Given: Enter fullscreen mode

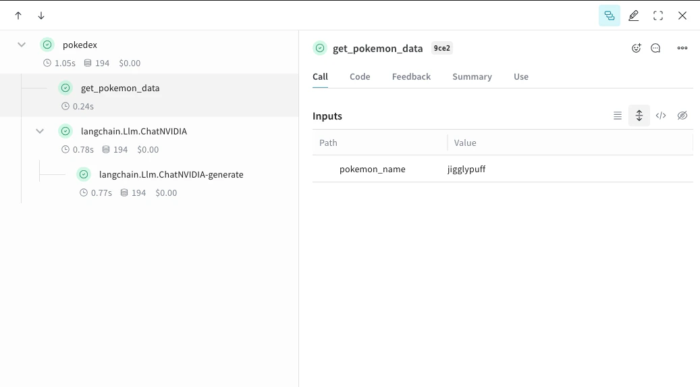Looking at the screenshot, I should click(657, 16).
